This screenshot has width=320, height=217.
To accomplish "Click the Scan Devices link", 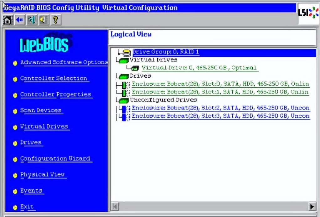I will click(x=41, y=110).
